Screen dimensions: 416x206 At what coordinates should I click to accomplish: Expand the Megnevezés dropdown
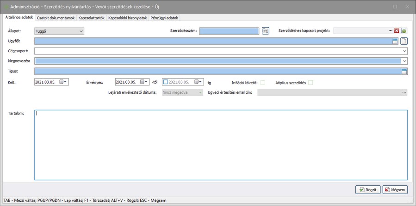[404, 61]
